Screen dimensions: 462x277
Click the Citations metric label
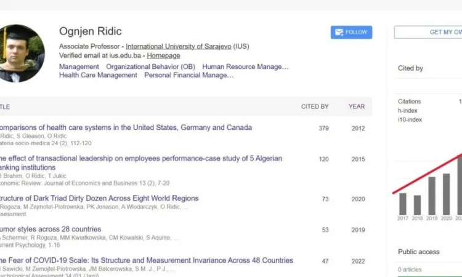tap(409, 102)
